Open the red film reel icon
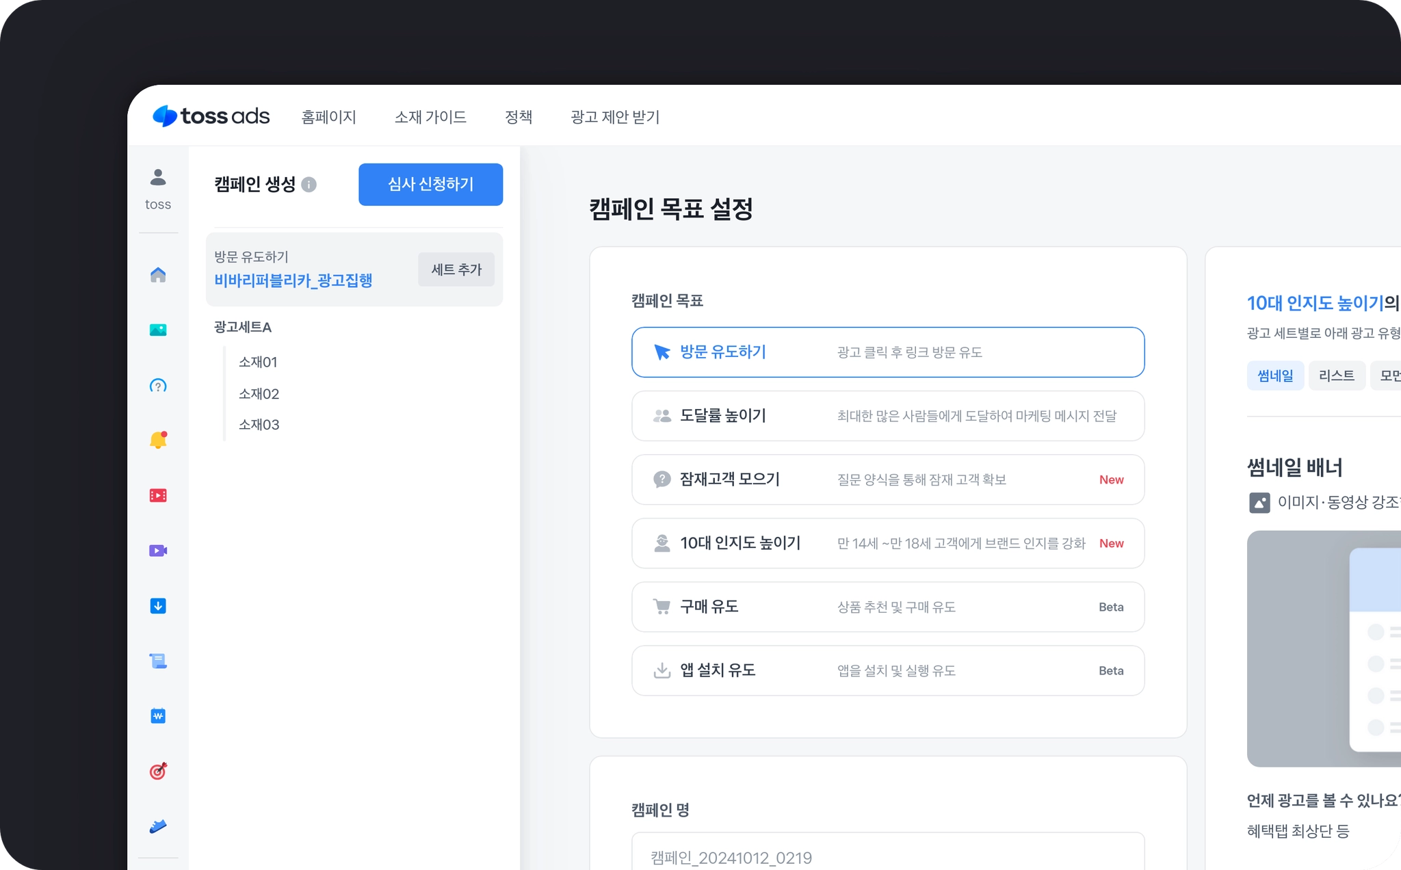Screen dimensions: 1401x870 158,495
